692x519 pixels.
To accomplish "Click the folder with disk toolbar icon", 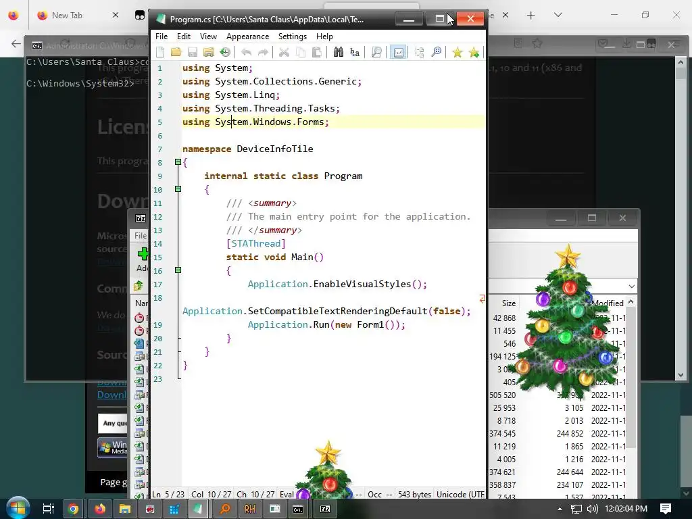I will click(209, 53).
